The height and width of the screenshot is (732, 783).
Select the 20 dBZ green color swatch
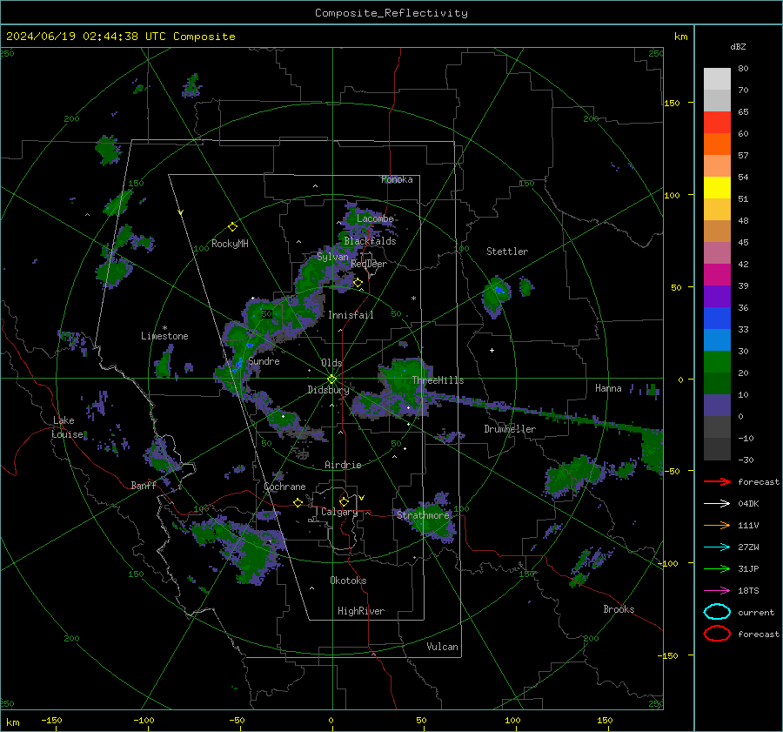(x=717, y=362)
